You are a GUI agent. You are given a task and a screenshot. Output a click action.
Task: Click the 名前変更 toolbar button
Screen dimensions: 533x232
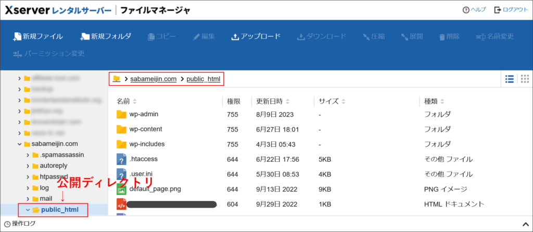tap(494, 37)
